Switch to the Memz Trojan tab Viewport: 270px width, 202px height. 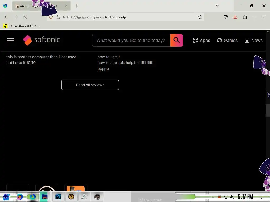point(41,6)
